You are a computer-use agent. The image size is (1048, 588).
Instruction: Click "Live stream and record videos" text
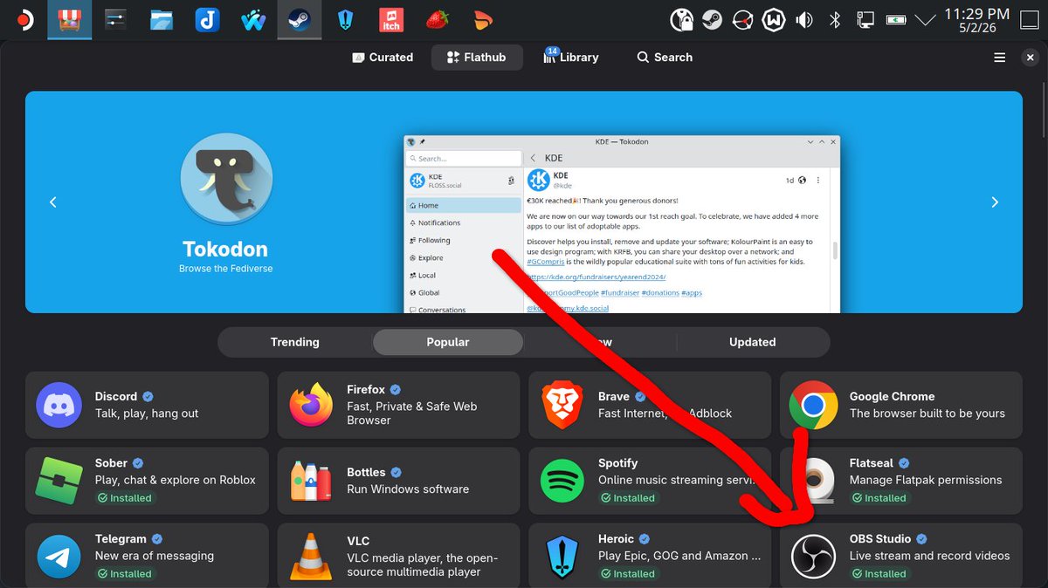point(929,556)
